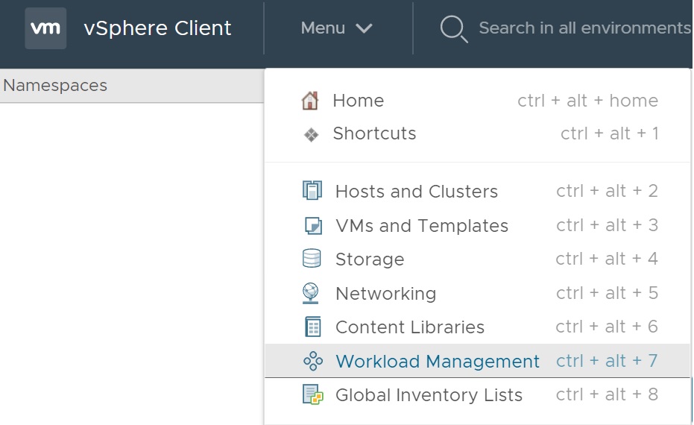Click the Networking globe icon
This screenshot has width=694, height=425.
pos(312,293)
